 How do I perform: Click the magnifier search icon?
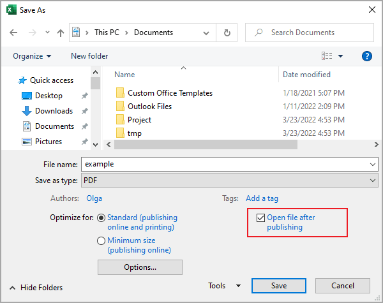258,33
